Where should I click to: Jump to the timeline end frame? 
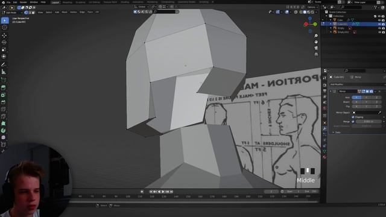pos(171,192)
